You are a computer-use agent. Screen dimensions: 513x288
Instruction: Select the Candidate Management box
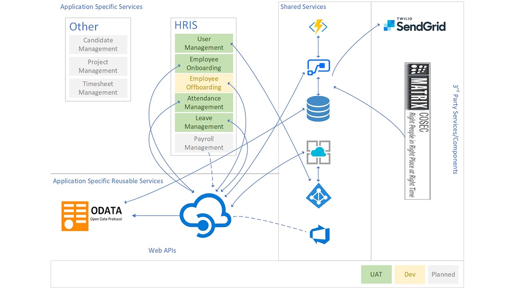click(x=98, y=44)
